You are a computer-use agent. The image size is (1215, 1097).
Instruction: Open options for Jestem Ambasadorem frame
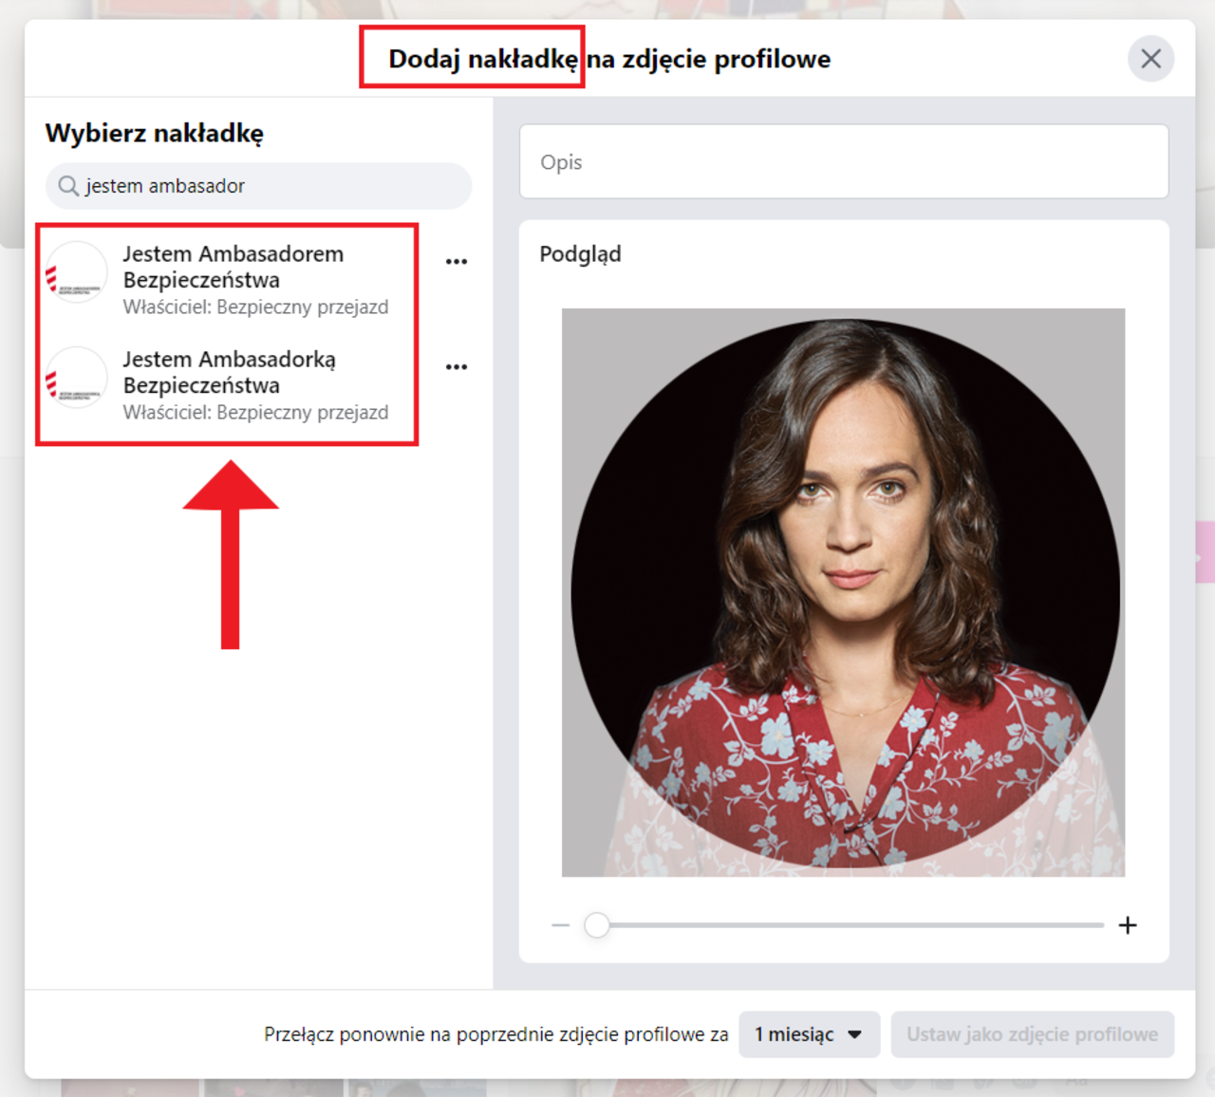(457, 261)
